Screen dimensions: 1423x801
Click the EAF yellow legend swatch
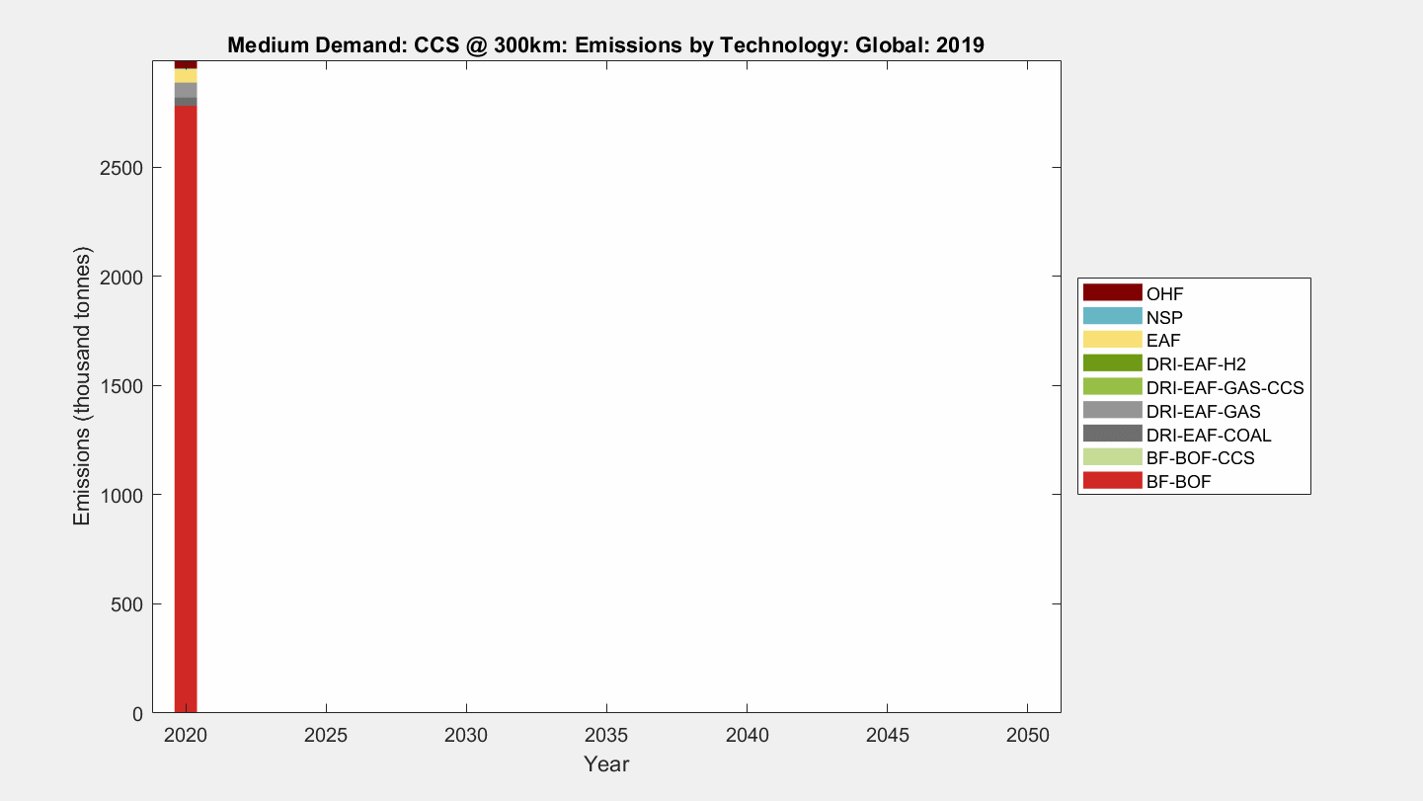pos(1112,341)
